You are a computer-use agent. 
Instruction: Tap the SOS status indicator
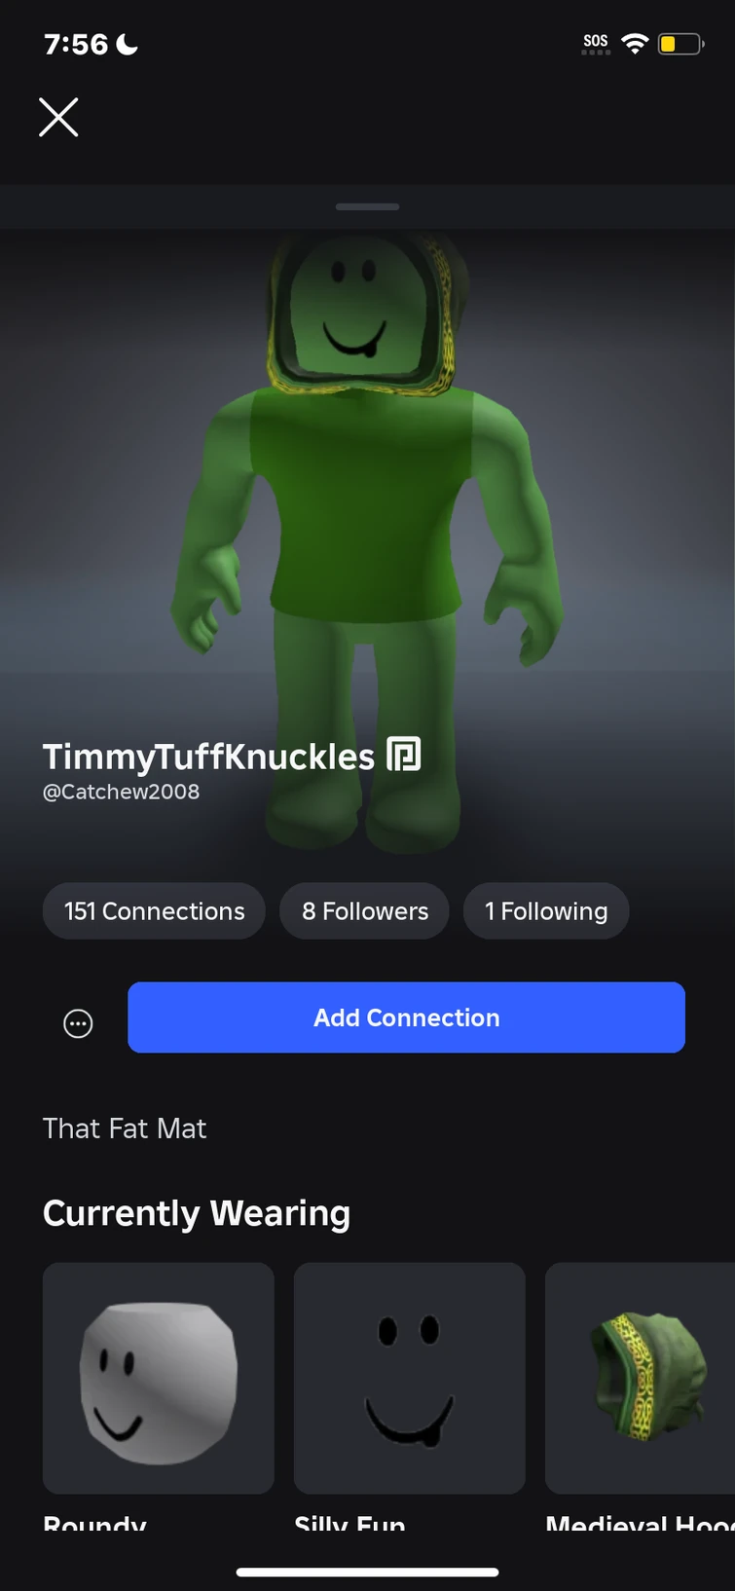pyautogui.click(x=596, y=43)
